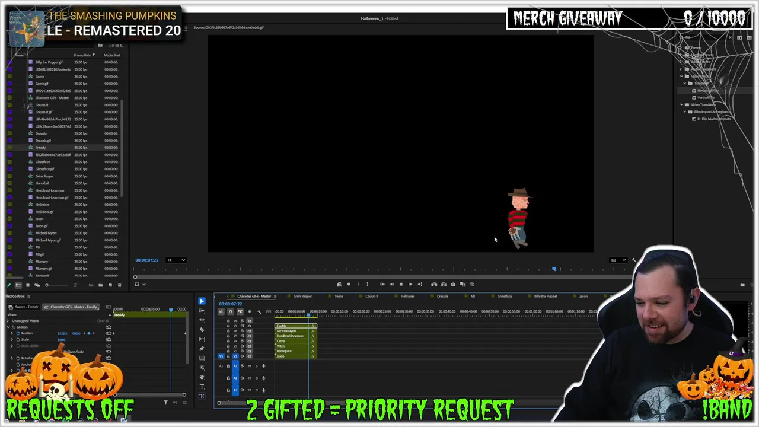Expand the Motion effect properties

coord(8,327)
